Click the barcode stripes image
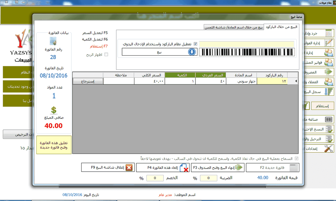The width and height of the screenshot is (336, 201). [248, 52]
